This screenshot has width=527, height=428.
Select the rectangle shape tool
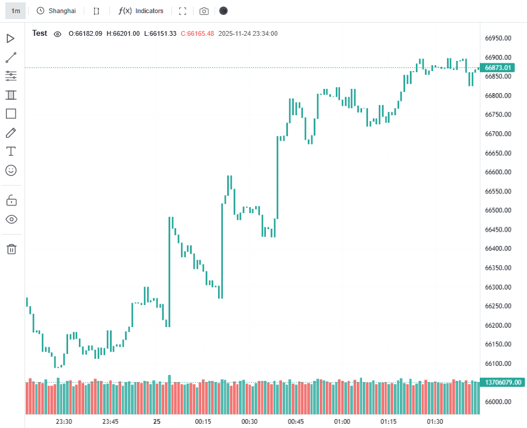click(x=11, y=113)
